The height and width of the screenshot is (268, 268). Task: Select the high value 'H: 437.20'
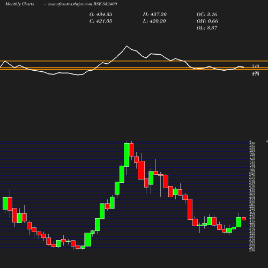point(155,14)
